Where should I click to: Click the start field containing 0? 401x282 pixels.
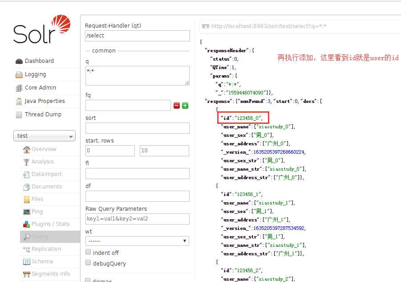[x=110, y=151]
